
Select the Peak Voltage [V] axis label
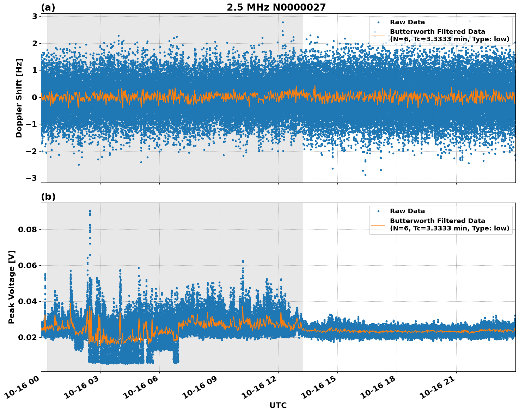tap(12, 287)
